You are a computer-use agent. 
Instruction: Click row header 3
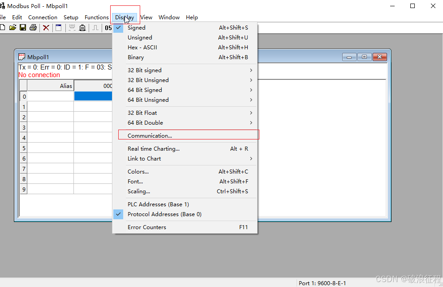tap(23, 127)
